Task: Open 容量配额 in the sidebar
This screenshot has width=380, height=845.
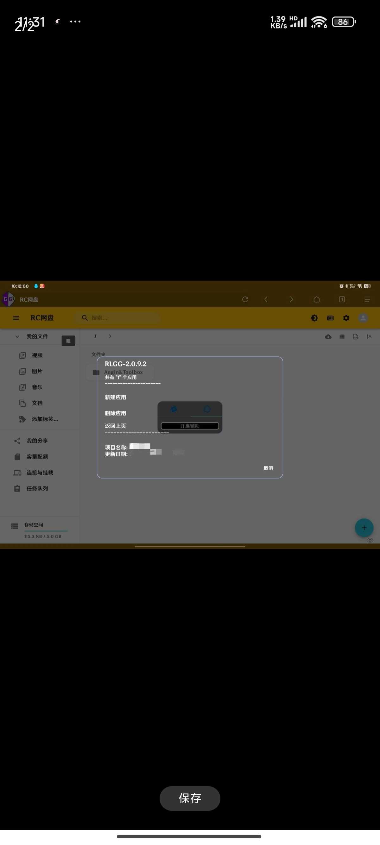Action: [x=37, y=457]
